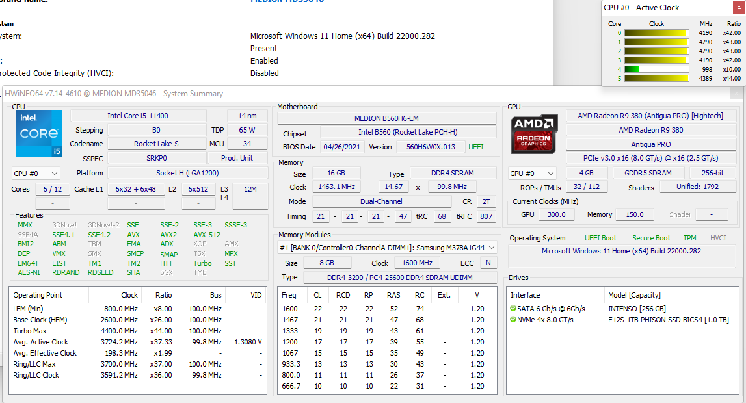Click the tRFC value 807
The height and width of the screenshot is (403, 746).
point(486,216)
